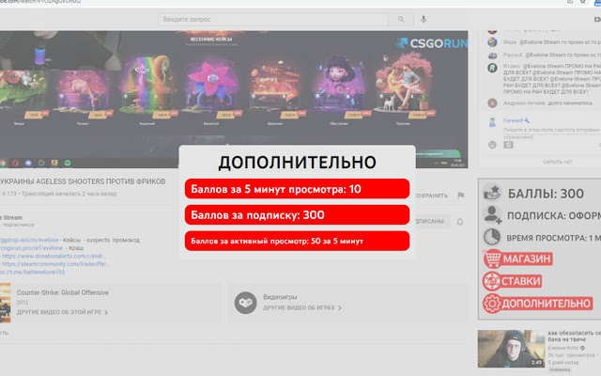Screen dimensions: 601x376
Task: Click the video stream title text
Action: tap(83, 181)
